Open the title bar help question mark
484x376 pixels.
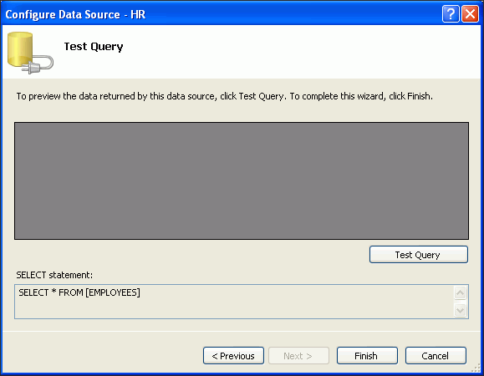451,14
